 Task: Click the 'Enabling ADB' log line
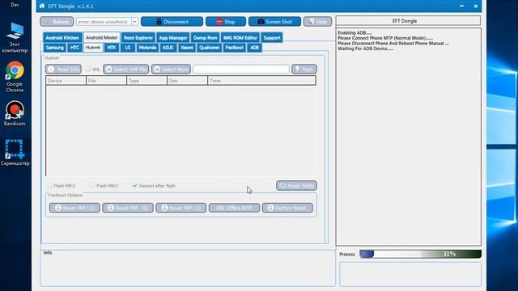pyautogui.click(x=355, y=32)
